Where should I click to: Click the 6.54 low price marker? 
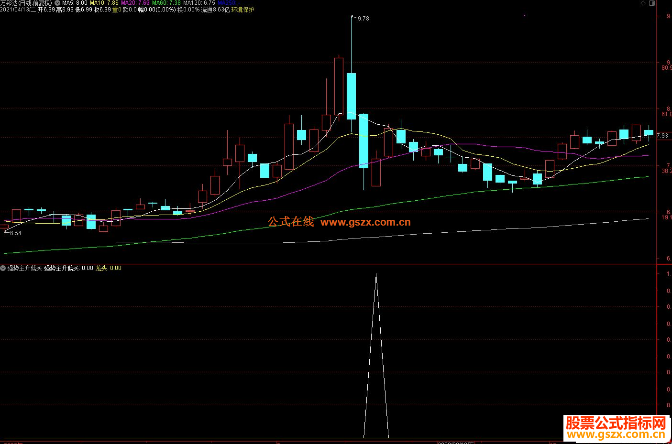click(15, 233)
